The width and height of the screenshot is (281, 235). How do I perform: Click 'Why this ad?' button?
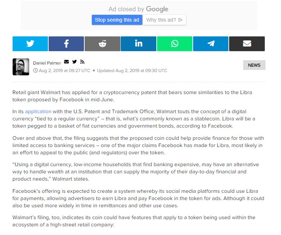pos(164,20)
